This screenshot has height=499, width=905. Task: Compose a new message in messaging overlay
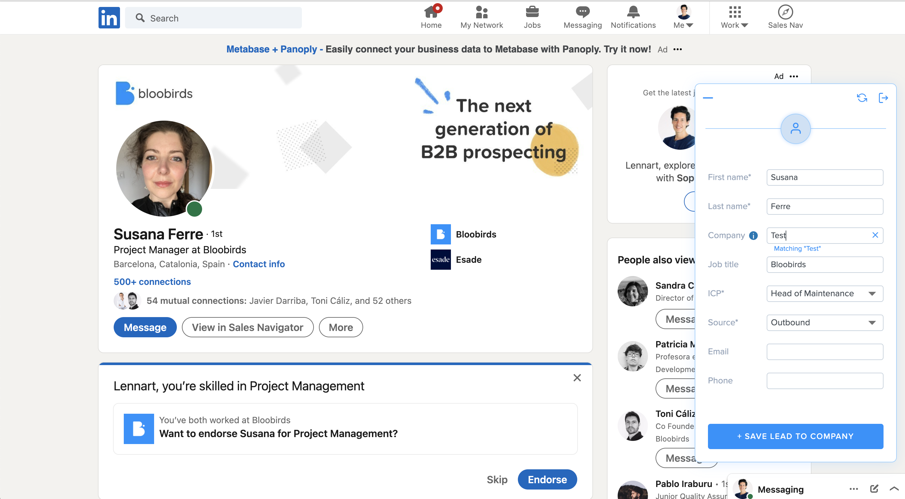click(874, 489)
